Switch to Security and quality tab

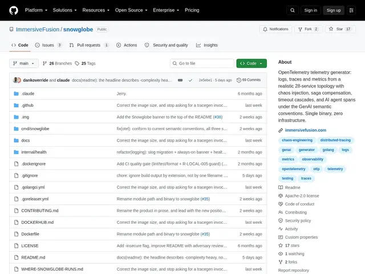(166, 45)
